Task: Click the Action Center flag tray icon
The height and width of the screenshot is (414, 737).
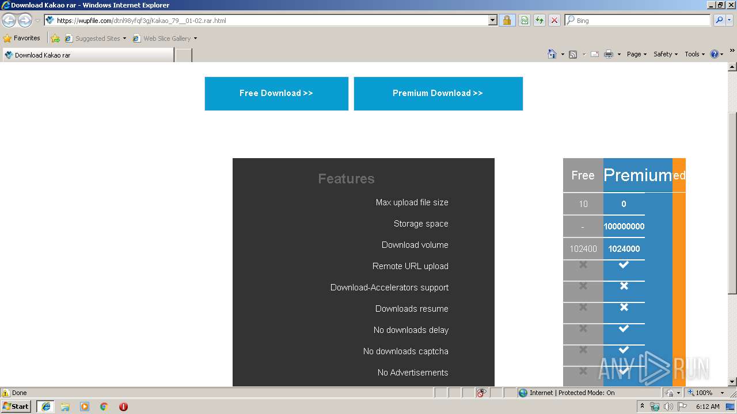Action: 682,407
